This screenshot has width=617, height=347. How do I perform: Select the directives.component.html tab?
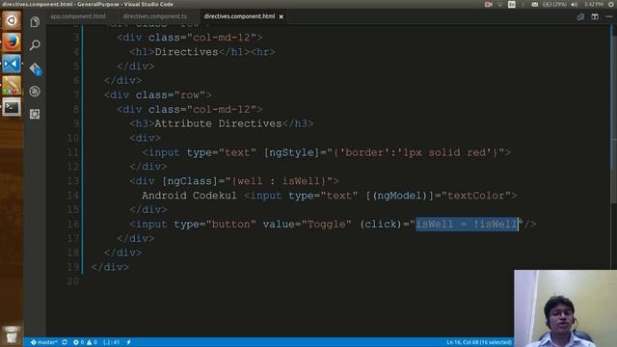(x=239, y=16)
